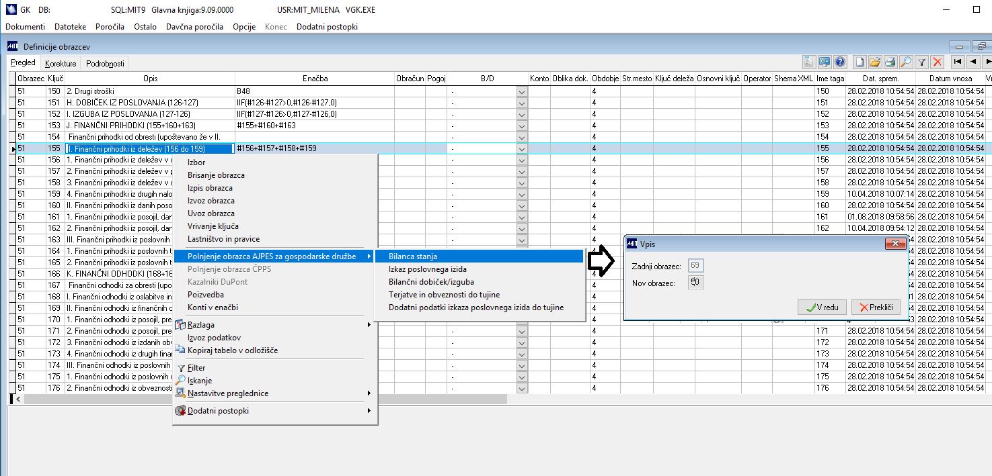Open Dodatni postopki in the menu bar
The height and width of the screenshot is (476, 992).
pyautogui.click(x=327, y=27)
